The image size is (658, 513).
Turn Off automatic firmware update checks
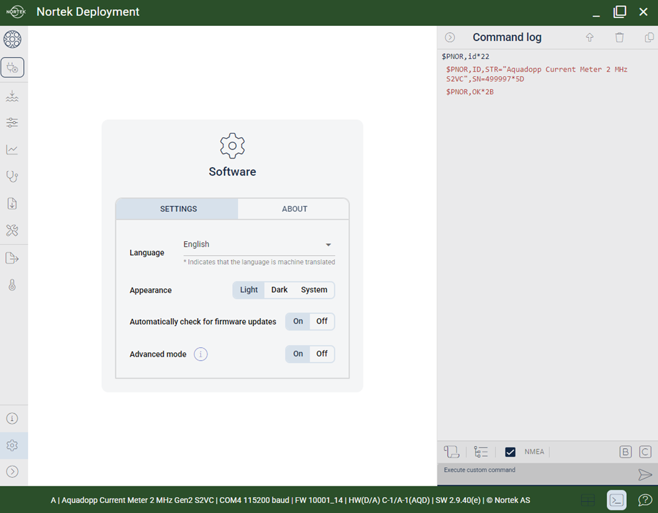[x=322, y=321]
